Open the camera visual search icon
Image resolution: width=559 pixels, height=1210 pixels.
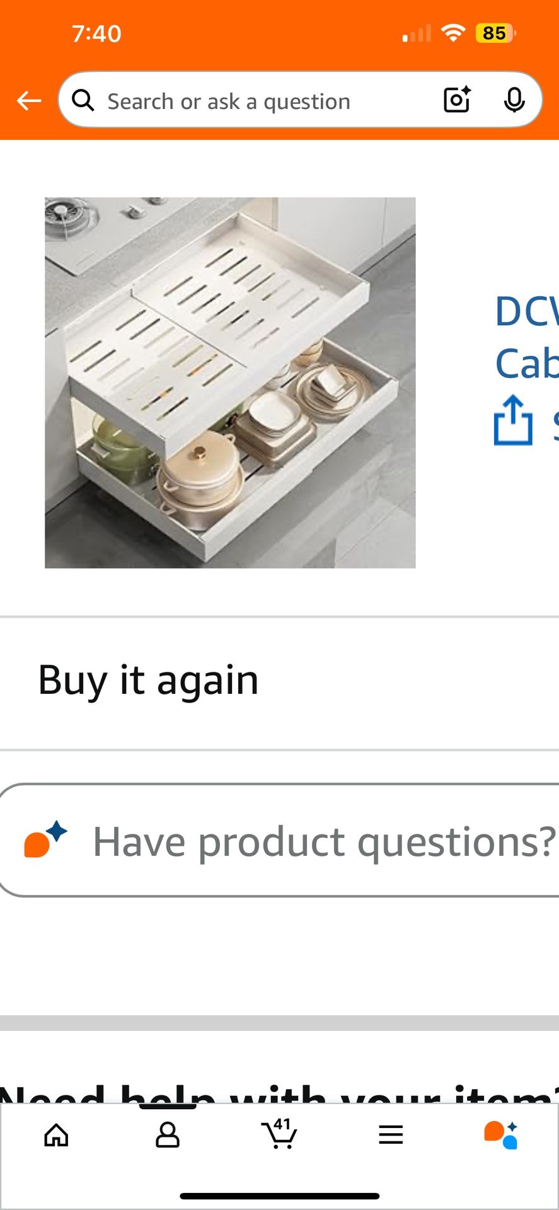click(x=456, y=100)
